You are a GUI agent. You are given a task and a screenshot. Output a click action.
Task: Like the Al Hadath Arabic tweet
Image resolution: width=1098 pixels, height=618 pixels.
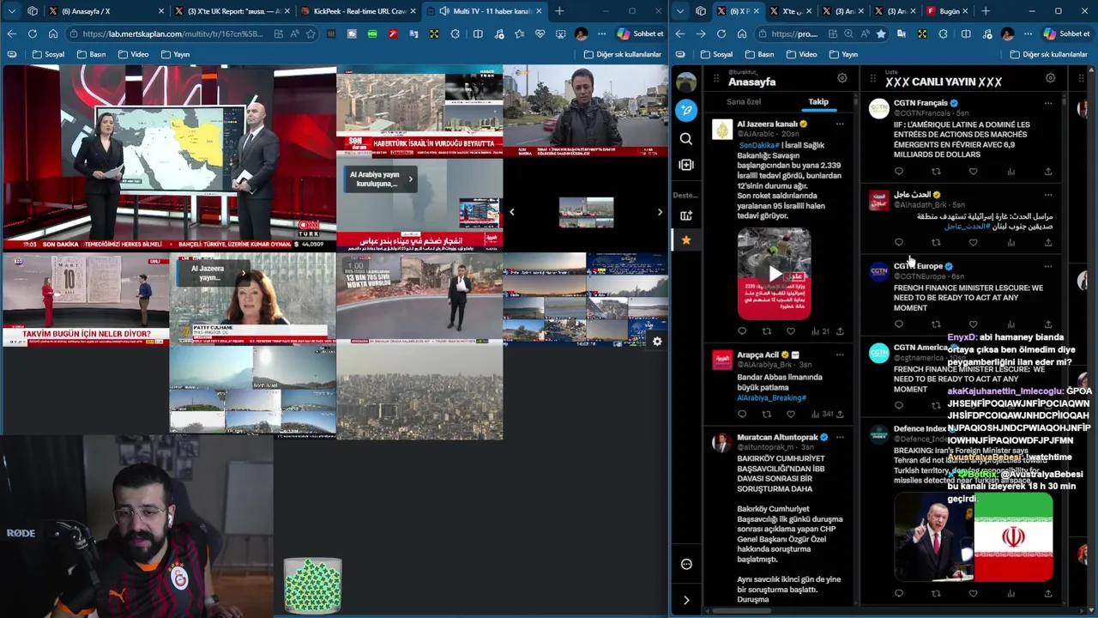click(973, 243)
